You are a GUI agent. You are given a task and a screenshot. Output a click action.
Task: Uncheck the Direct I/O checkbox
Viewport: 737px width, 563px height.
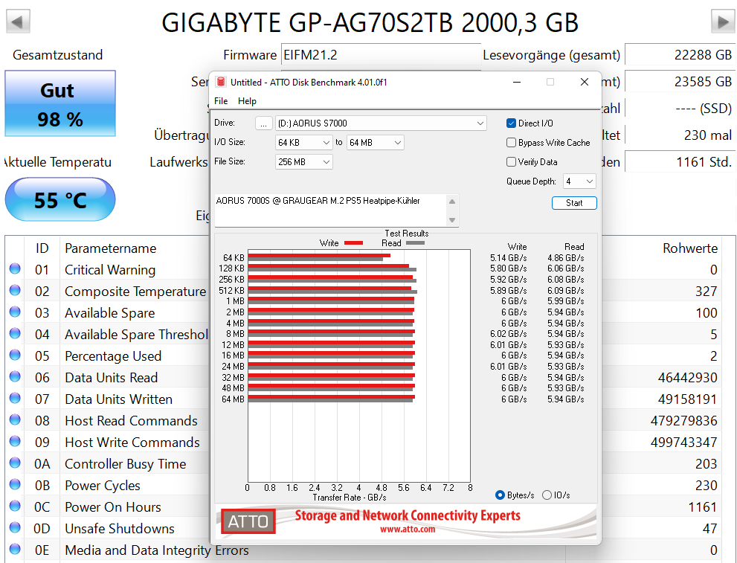(512, 123)
